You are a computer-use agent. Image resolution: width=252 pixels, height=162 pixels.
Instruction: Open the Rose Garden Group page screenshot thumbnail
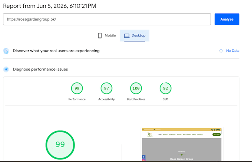click(x=182, y=144)
